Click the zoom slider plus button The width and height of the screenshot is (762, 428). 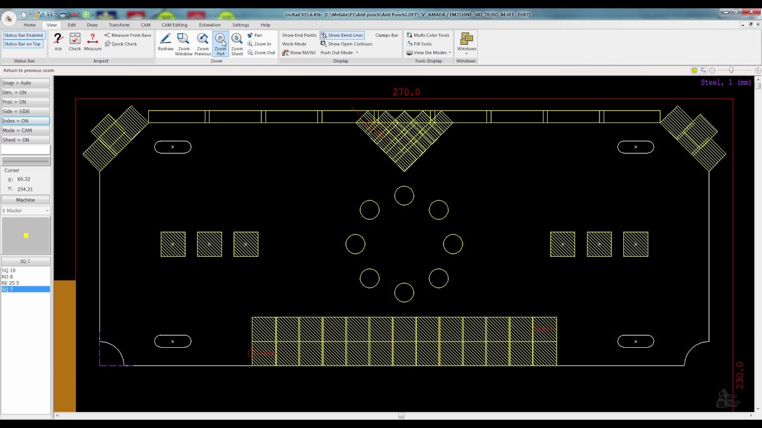click(758, 70)
